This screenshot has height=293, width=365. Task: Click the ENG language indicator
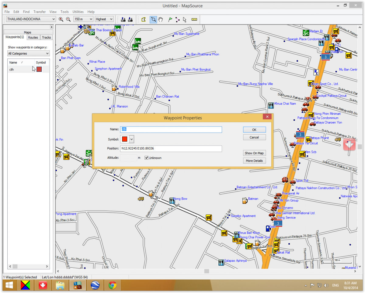[x=335, y=286]
